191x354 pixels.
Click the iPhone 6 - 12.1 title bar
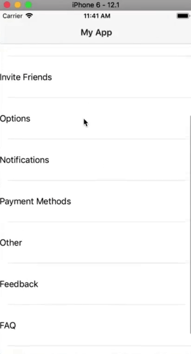[x=95, y=5]
